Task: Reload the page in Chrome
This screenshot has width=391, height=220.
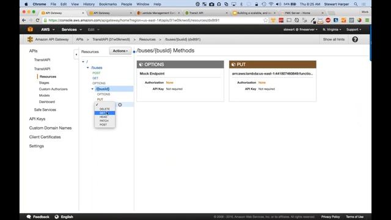Action: pos(37,20)
